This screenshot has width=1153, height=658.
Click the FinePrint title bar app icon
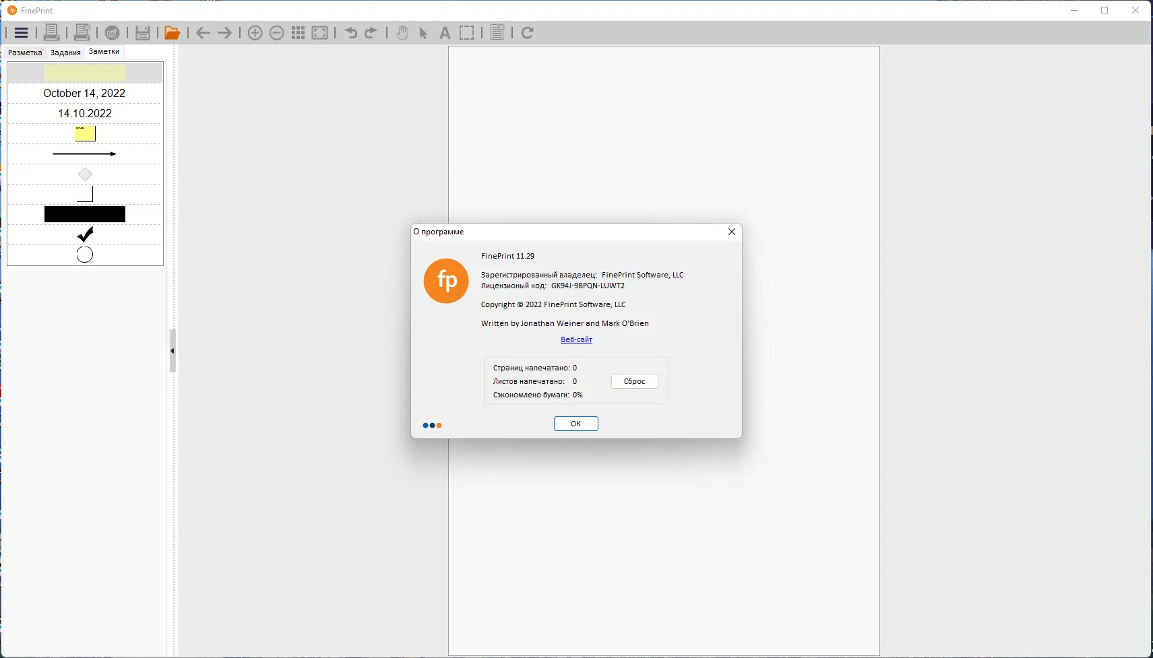point(12,10)
